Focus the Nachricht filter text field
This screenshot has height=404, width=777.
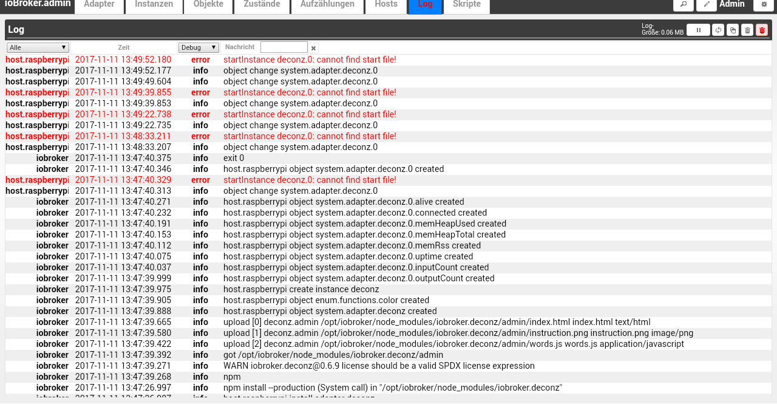[284, 47]
